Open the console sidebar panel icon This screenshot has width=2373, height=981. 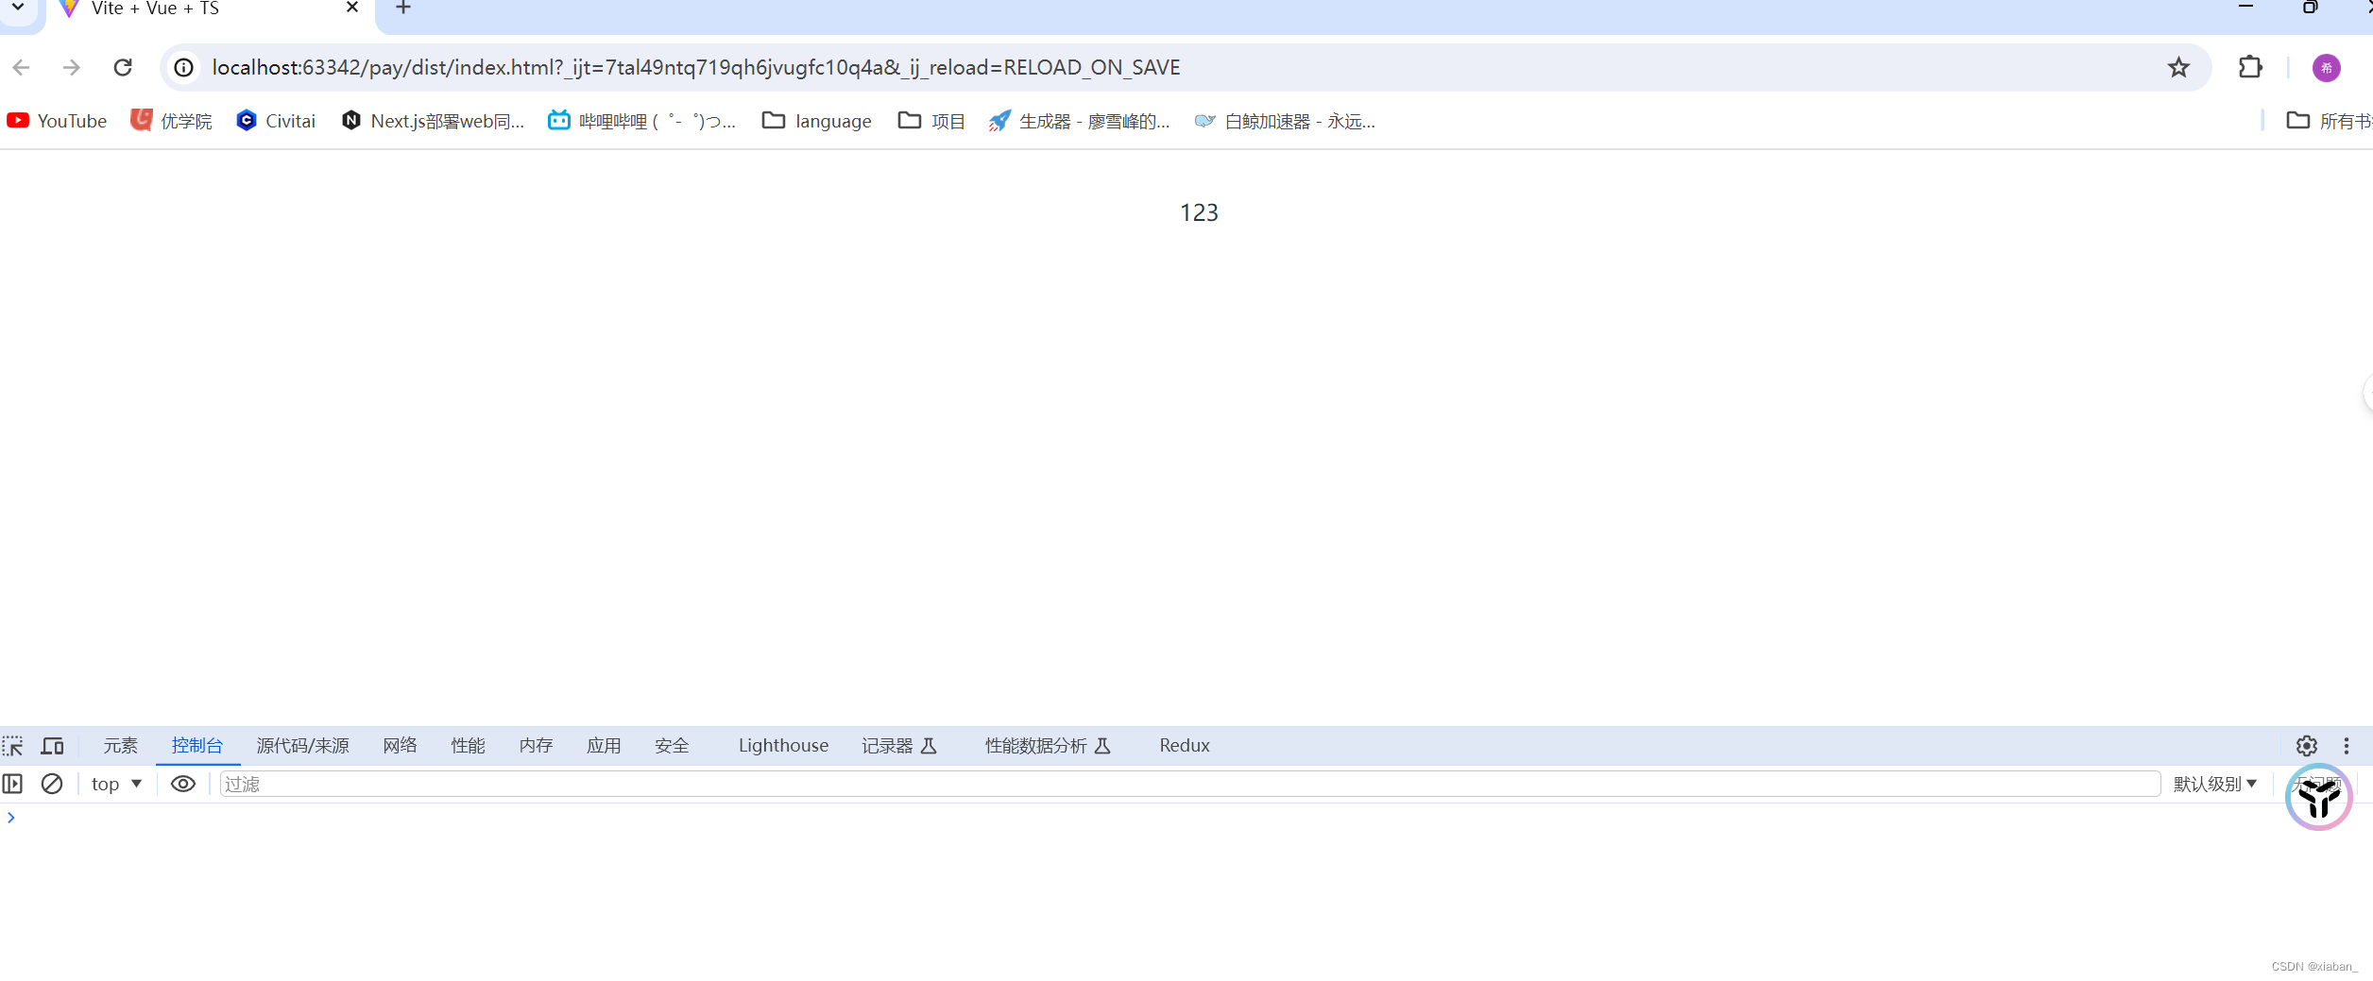coord(13,784)
